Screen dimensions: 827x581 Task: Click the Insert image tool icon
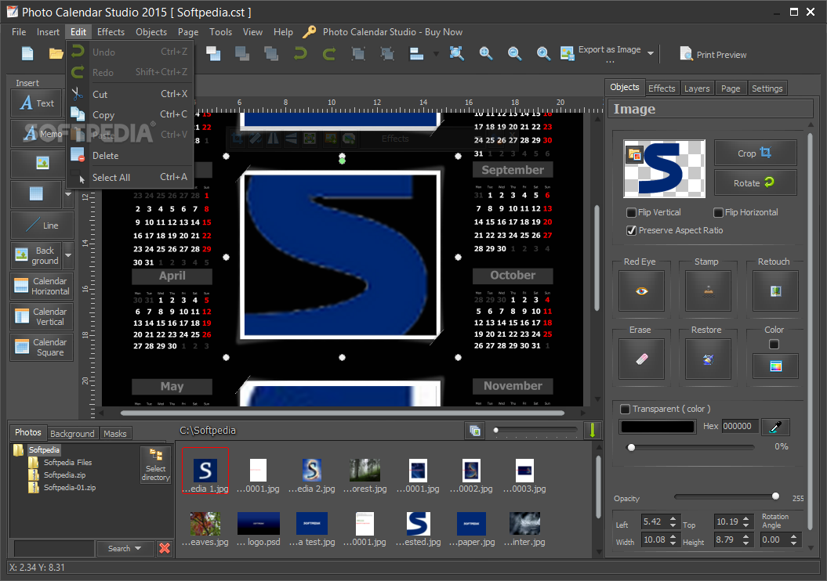click(42, 164)
